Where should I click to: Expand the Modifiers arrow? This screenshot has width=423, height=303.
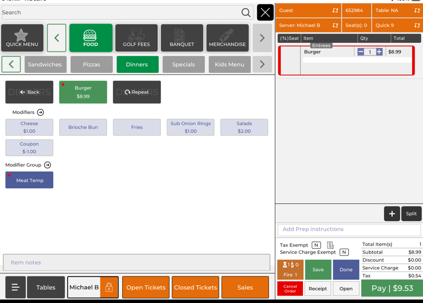(x=41, y=113)
